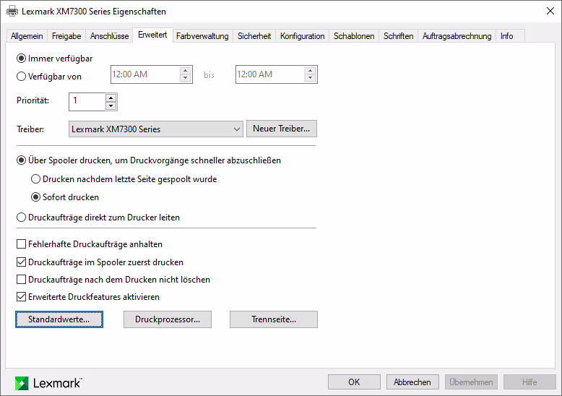562x396 pixels.
Task: Increase the start time with up arrow
Action: click(x=186, y=71)
